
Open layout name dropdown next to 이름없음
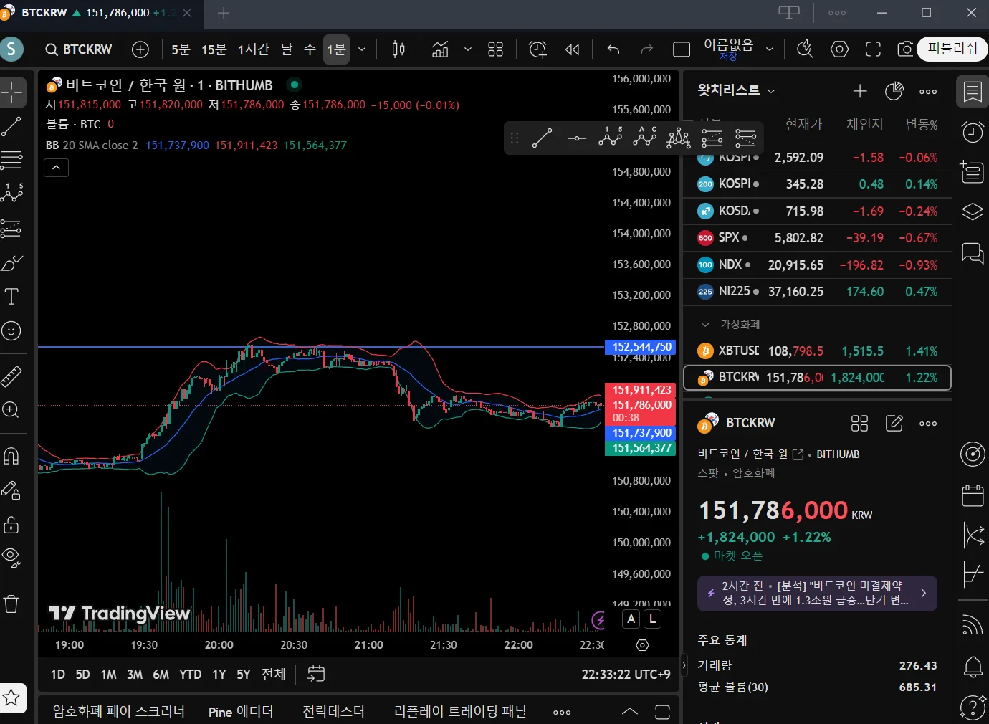pos(770,49)
